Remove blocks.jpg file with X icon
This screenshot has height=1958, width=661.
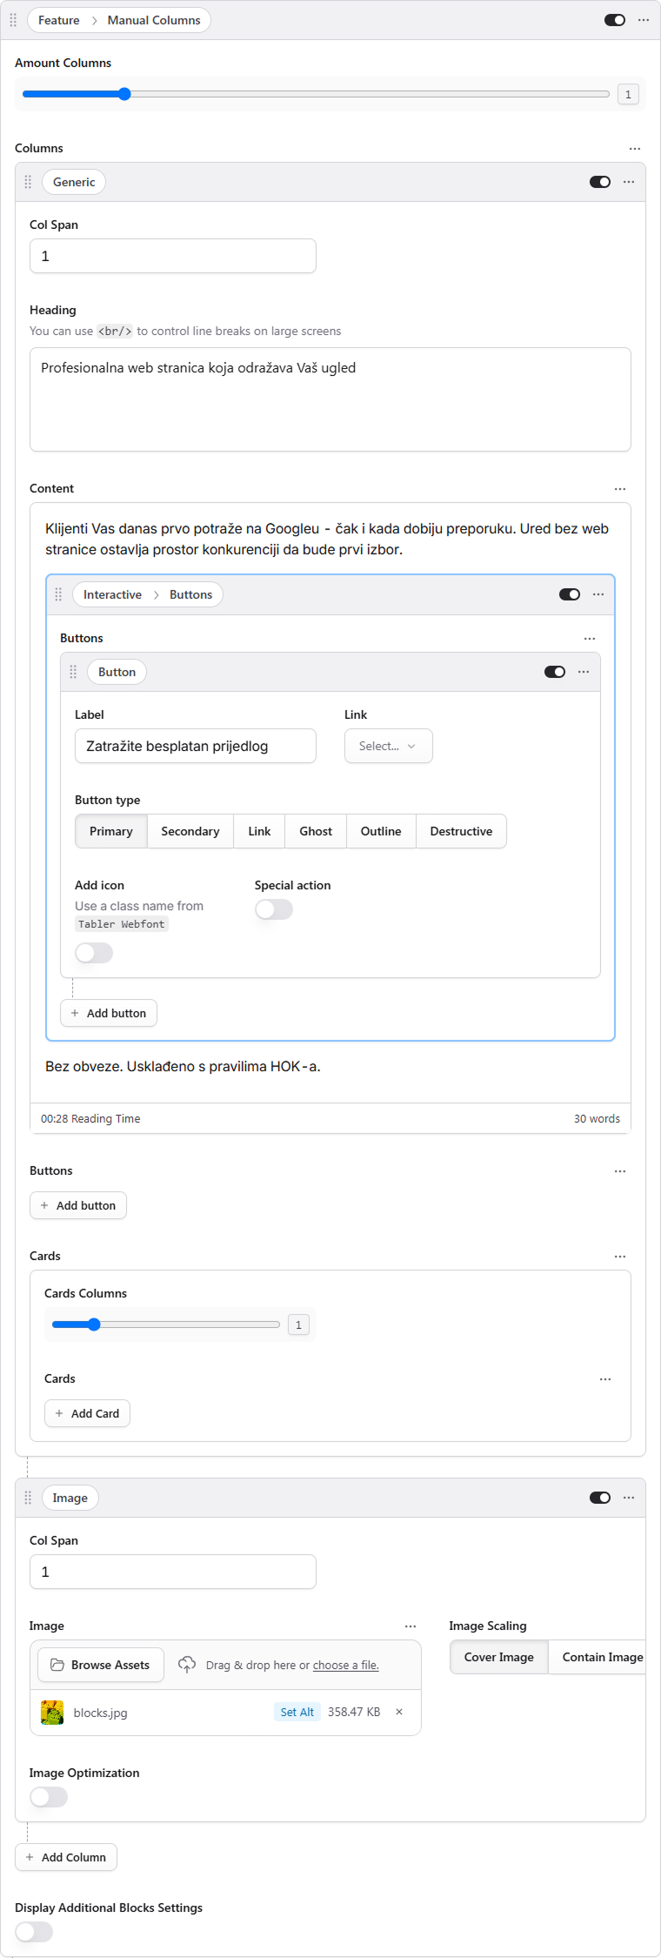click(x=399, y=1712)
